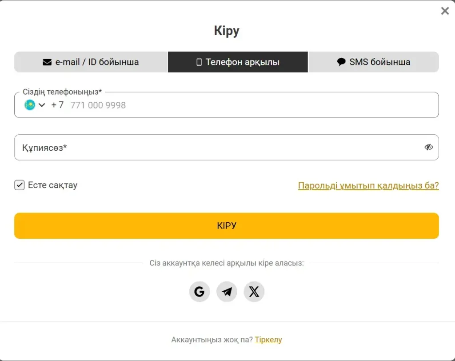The height and width of the screenshot is (361, 455).
Task: Click the Kazakhstan flag icon
Action: coord(30,105)
